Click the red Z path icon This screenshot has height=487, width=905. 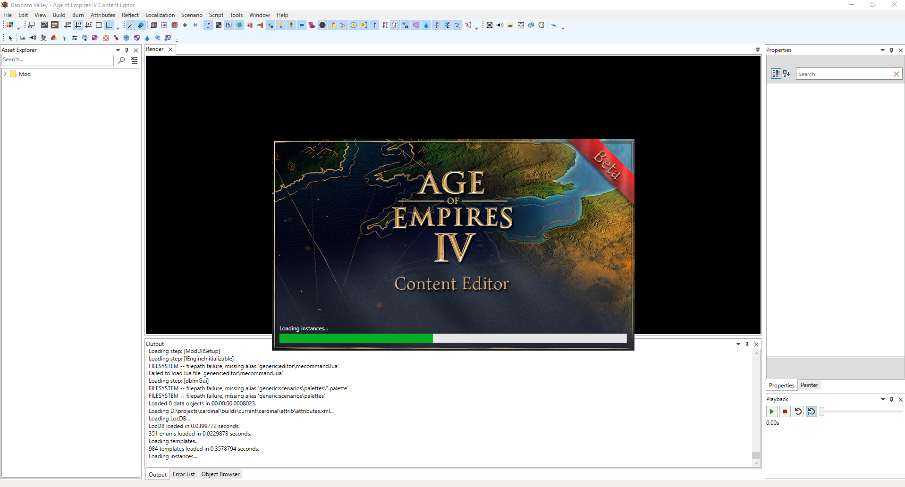click(457, 25)
